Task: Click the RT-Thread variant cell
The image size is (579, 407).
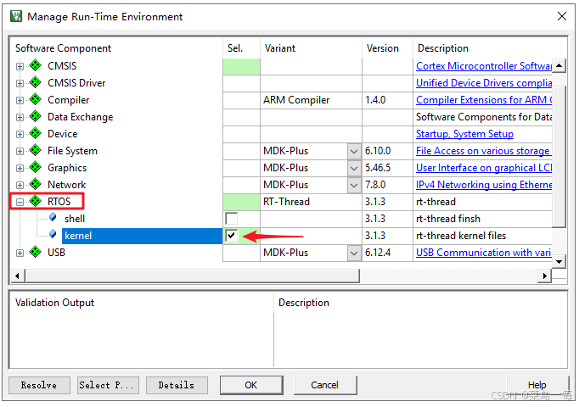Action: coord(311,202)
